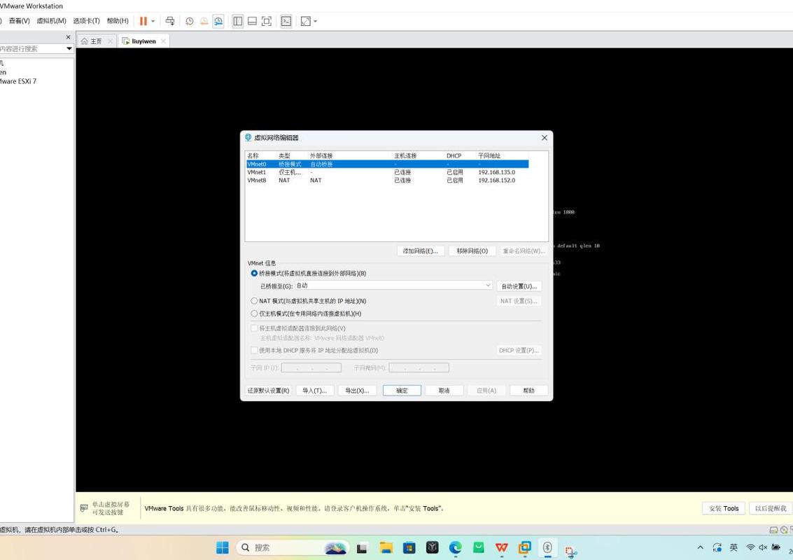The image size is (793, 560).
Task: Select the NAT 模式 radio button
Action: 254,301
